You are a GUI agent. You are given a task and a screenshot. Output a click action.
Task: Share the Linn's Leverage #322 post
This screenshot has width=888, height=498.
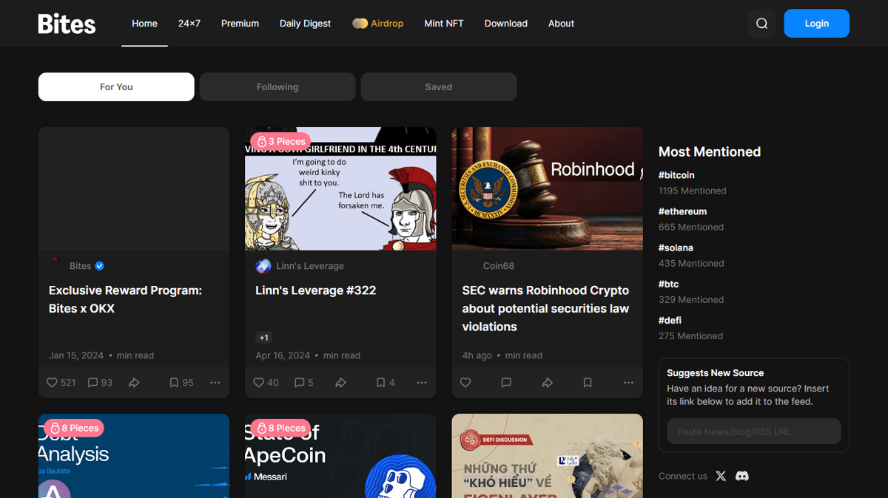coord(340,383)
